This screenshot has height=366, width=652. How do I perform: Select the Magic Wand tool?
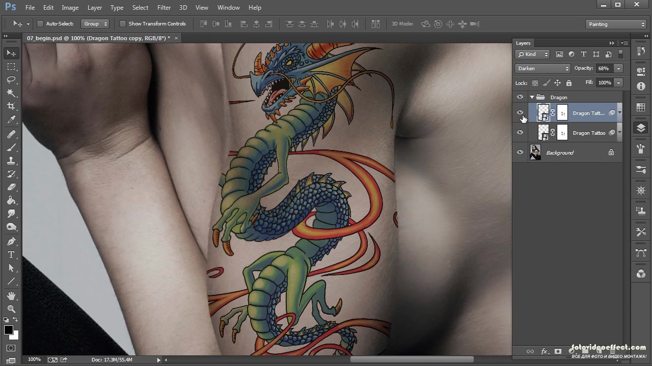click(11, 93)
